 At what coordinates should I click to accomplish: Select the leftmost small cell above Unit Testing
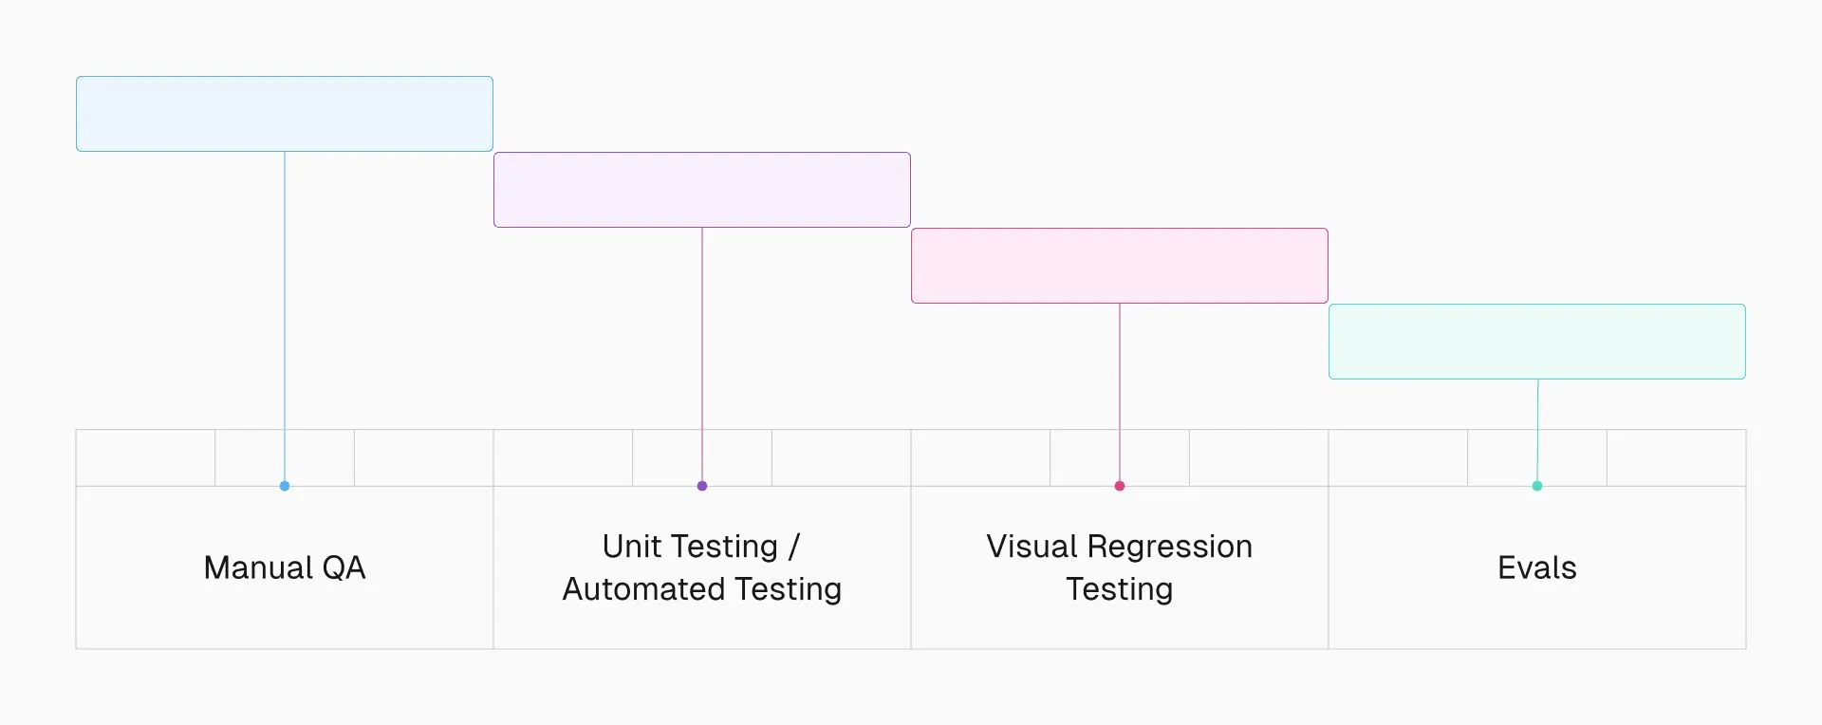coord(563,457)
